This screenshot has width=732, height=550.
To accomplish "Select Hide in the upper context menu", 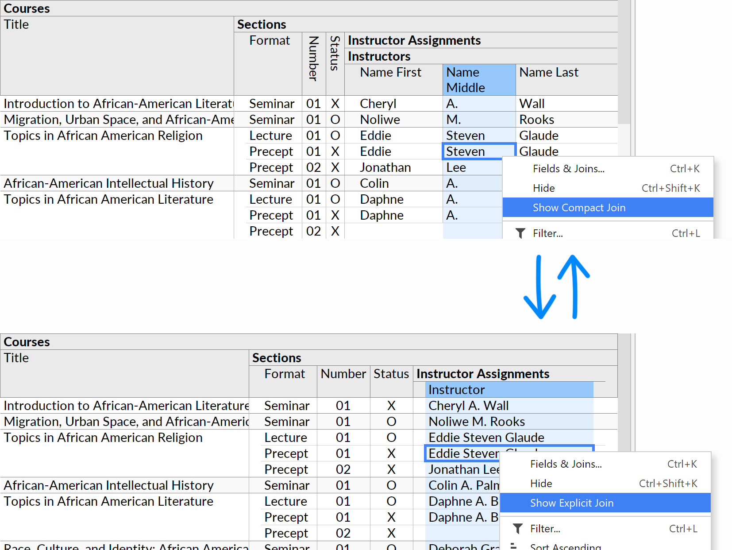I will click(x=543, y=188).
